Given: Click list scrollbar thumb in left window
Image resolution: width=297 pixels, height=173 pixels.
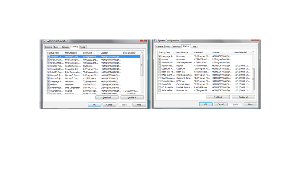Looking at the screenshot, I should click(x=142, y=65).
